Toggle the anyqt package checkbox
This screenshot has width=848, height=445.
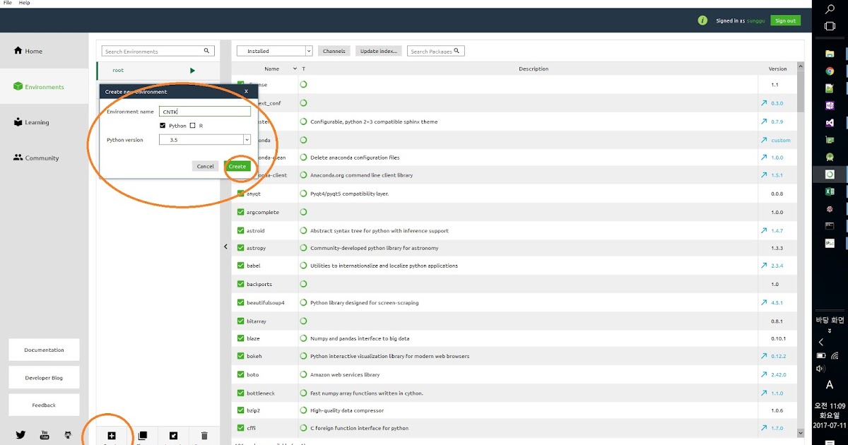[241, 194]
